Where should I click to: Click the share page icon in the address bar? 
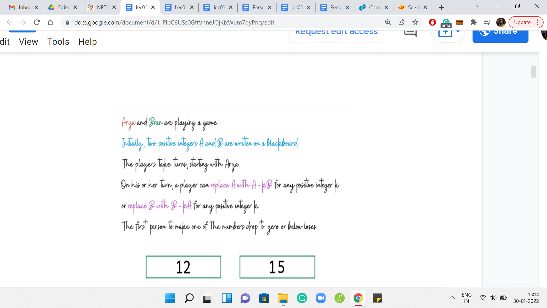click(x=401, y=22)
